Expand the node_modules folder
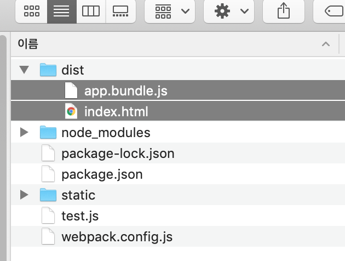 24,133
